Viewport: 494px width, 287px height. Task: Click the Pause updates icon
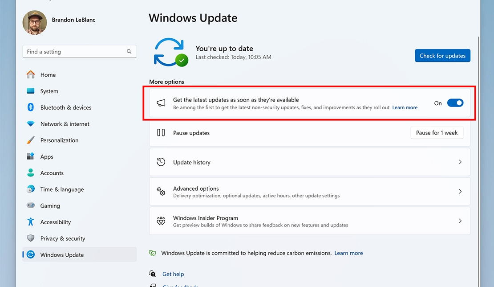(161, 132)
